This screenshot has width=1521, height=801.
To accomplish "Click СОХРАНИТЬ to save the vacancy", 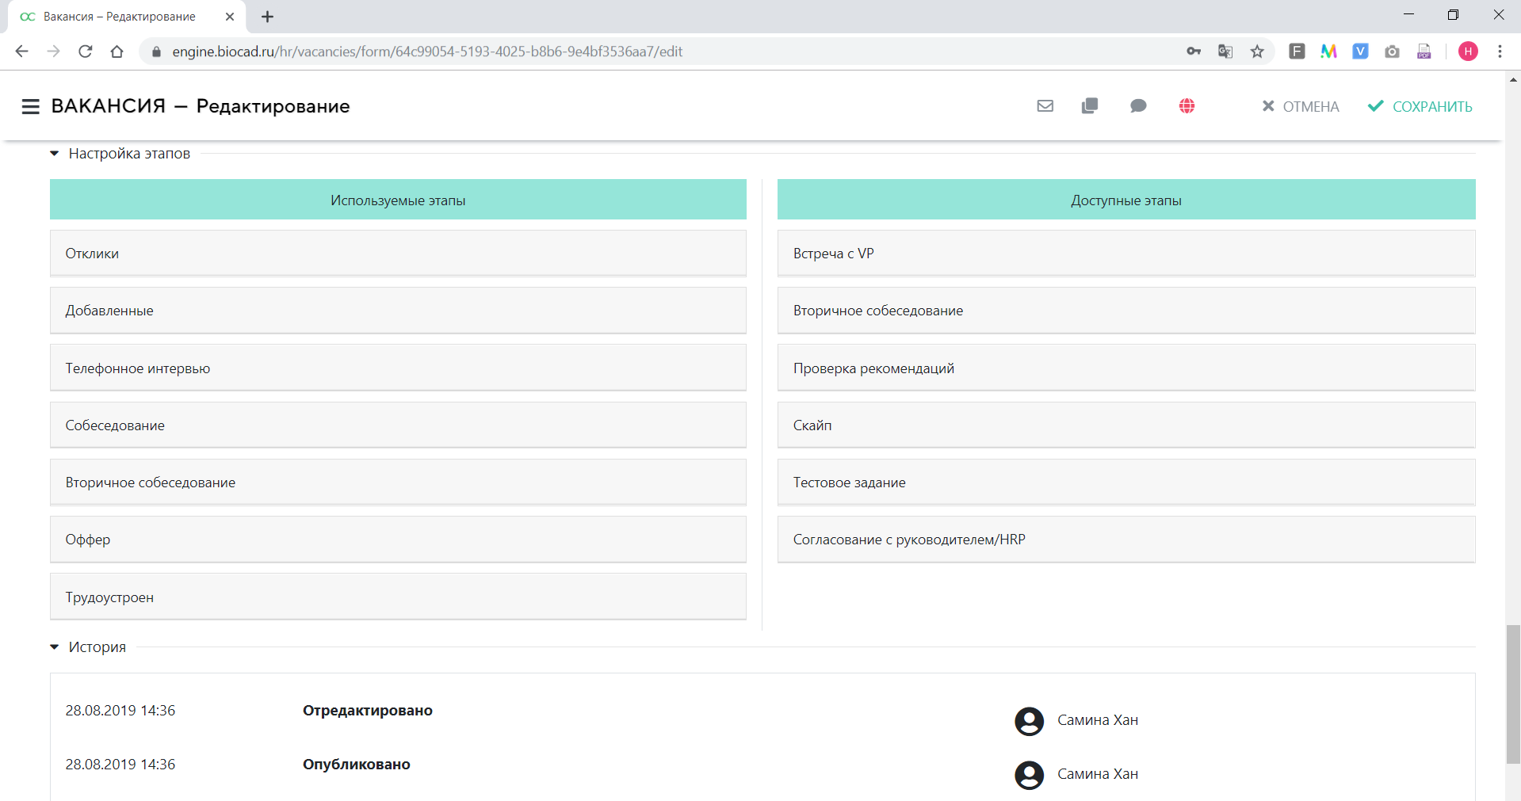I will tap(1420, 106).
